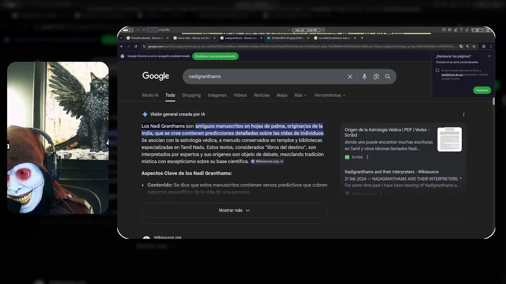Select the Modo IA search tab

tap(150, 95)
